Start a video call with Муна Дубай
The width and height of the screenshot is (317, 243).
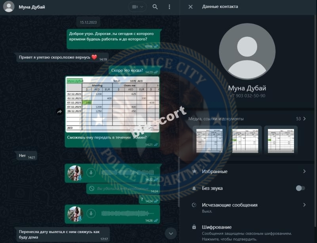pyautogui.click(x=135, y=7)
